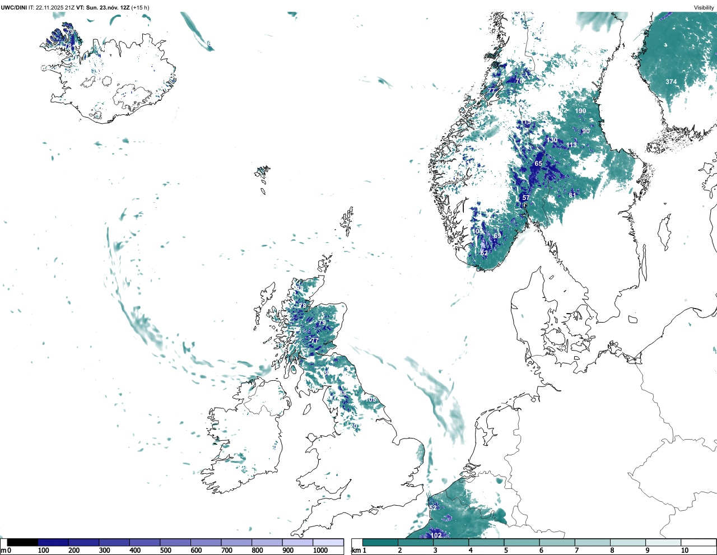
Task: Click the '1000' tick label on the meter legend
Action: click(x=320, y=551)
